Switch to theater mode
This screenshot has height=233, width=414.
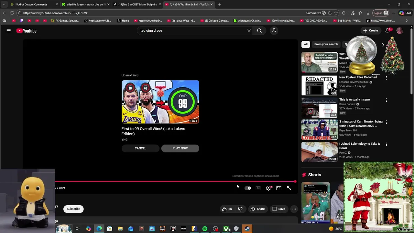click(279, 188)
